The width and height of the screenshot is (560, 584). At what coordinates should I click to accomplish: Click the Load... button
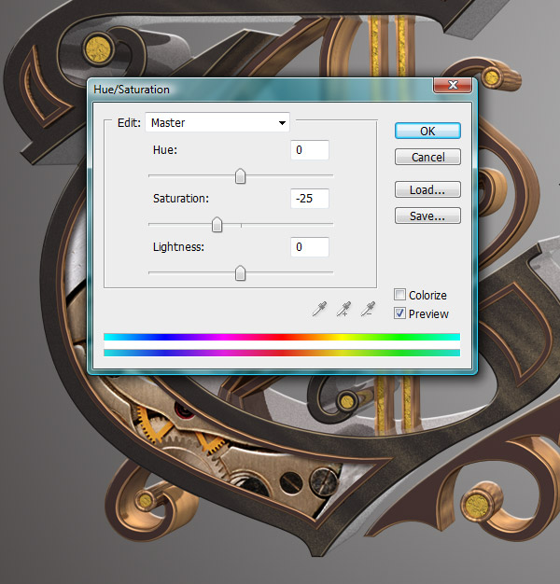tap(427, 189)
